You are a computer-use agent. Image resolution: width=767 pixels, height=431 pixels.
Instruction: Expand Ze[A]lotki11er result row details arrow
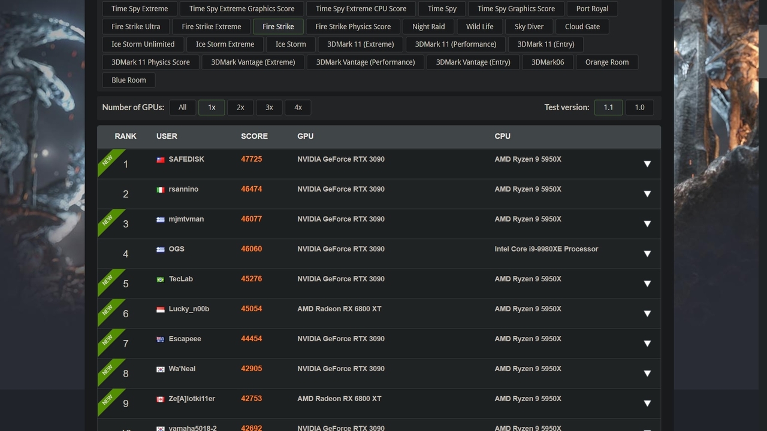point(647,403)
